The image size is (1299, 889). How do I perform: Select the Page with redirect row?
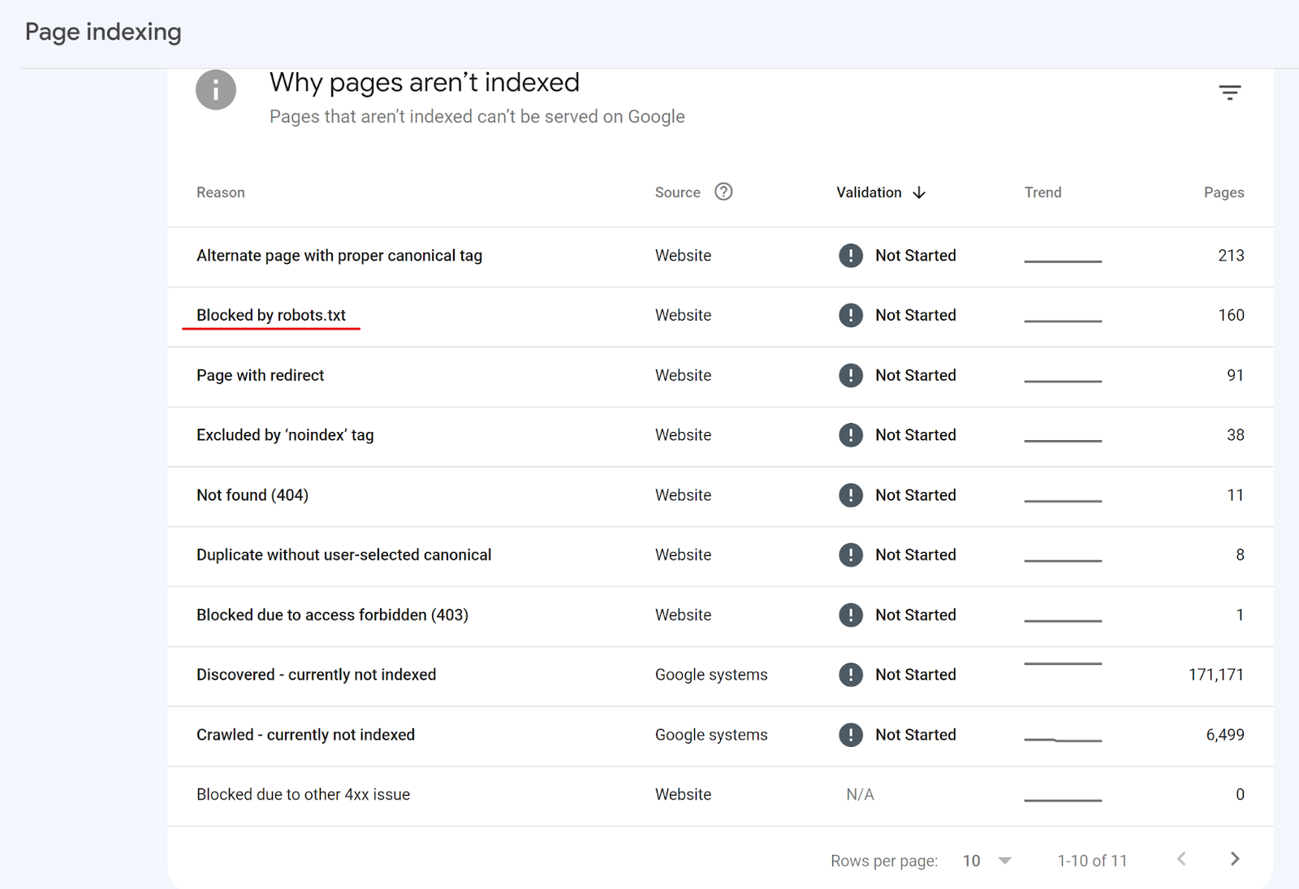tap(260, 375)
